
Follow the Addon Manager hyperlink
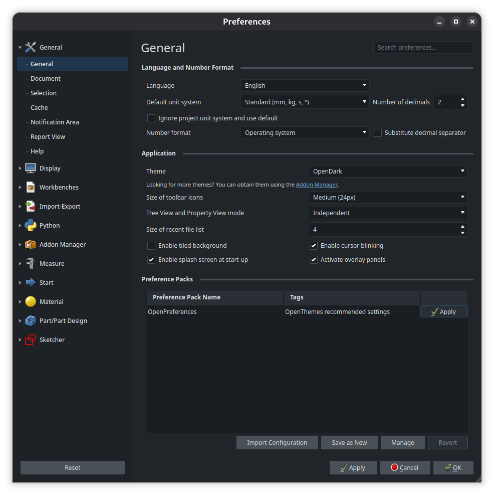[x=317, y=185]
